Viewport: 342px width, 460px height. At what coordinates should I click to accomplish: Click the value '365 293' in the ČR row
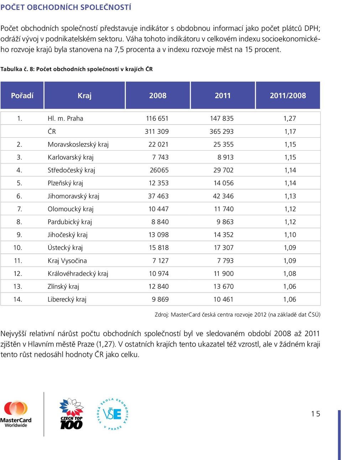(222, 132)
